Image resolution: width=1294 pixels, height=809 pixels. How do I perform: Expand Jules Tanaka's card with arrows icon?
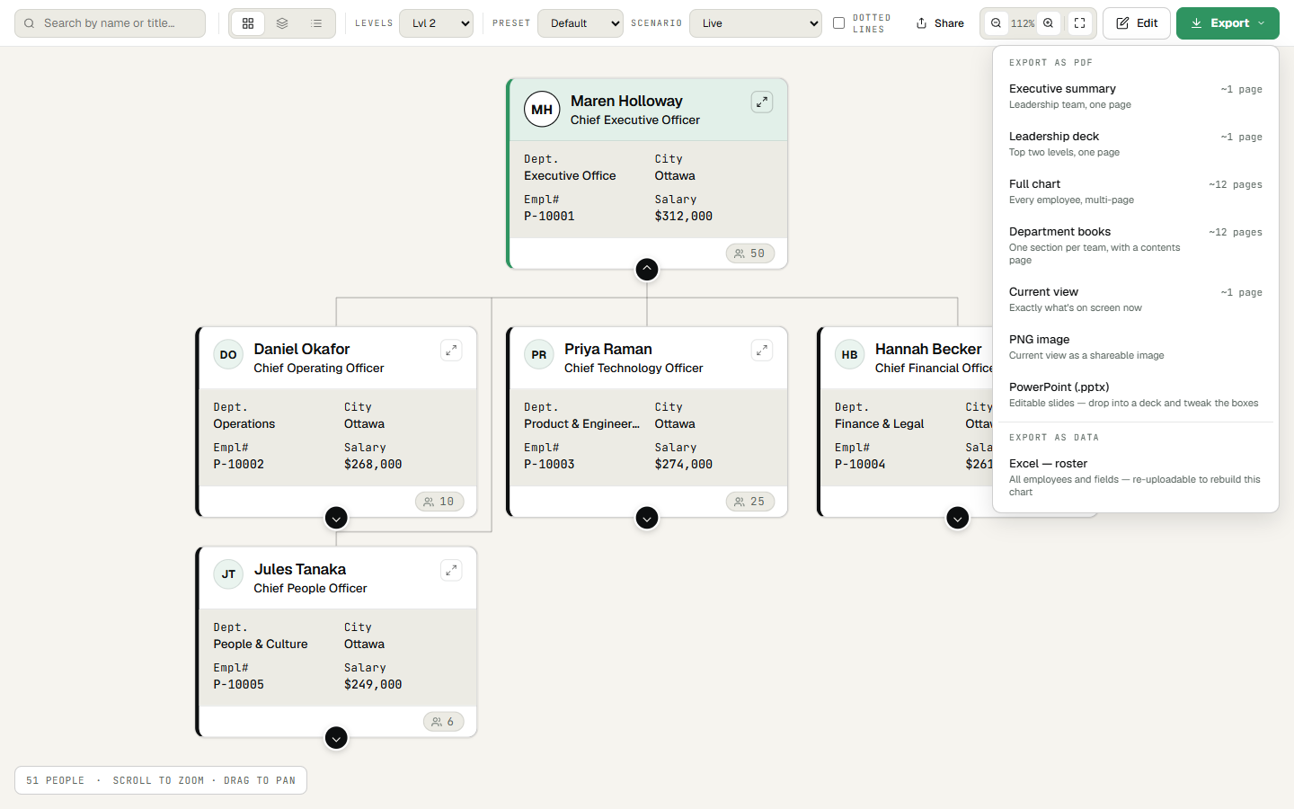click(x=451, y=571)
